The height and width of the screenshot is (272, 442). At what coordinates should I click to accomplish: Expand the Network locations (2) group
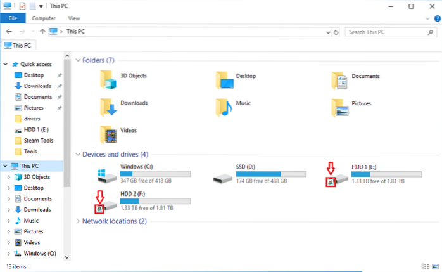[x=79, y=221]
